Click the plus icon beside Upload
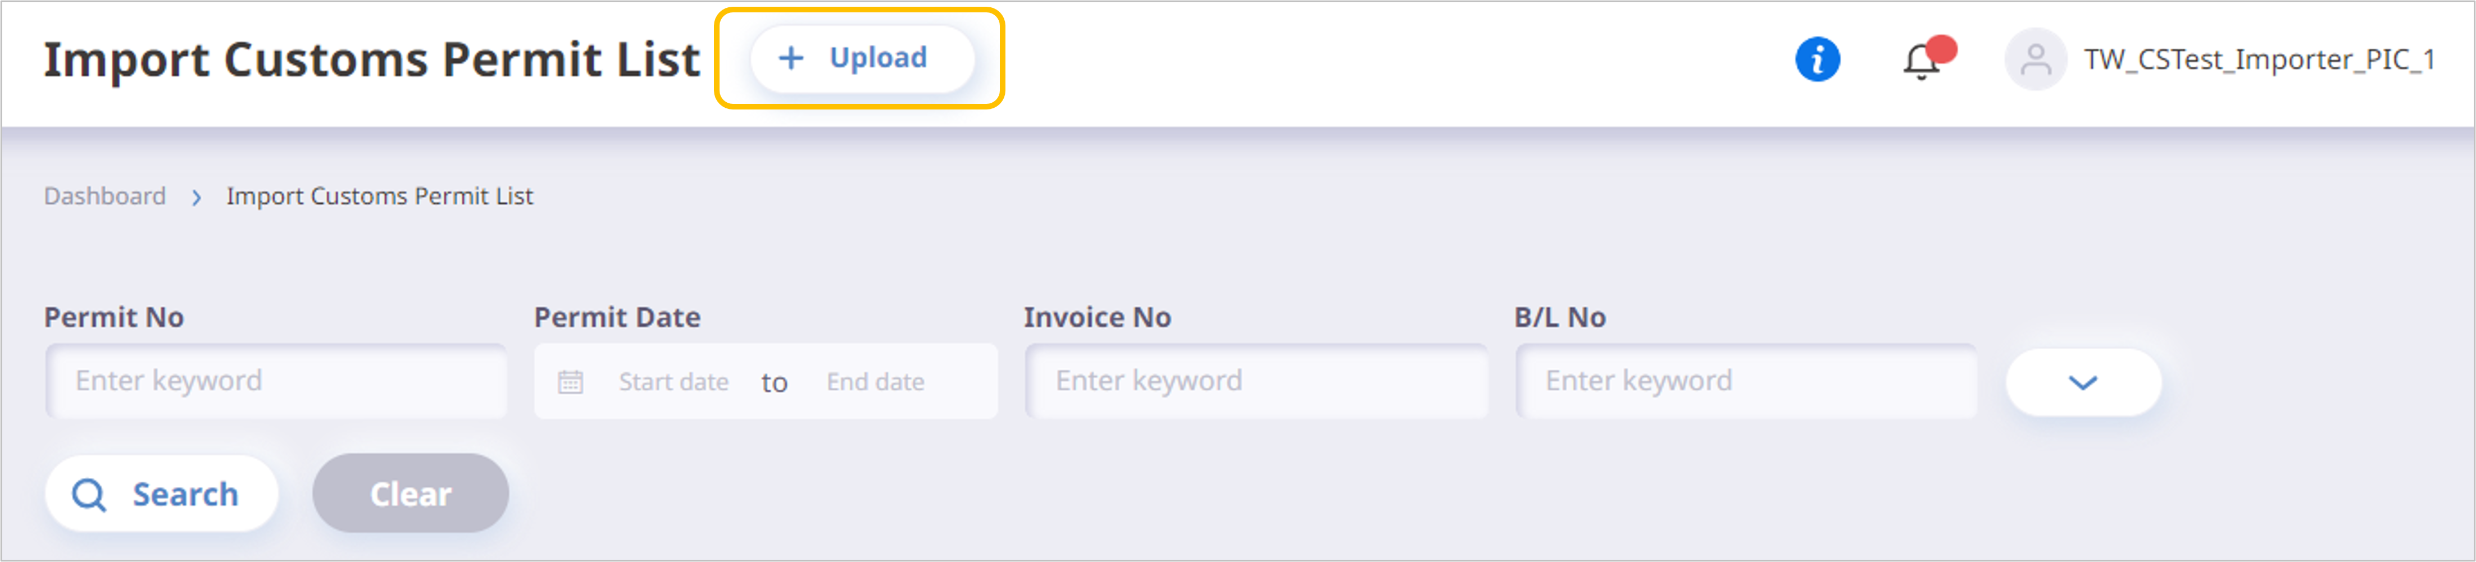 tap(790, 58)
